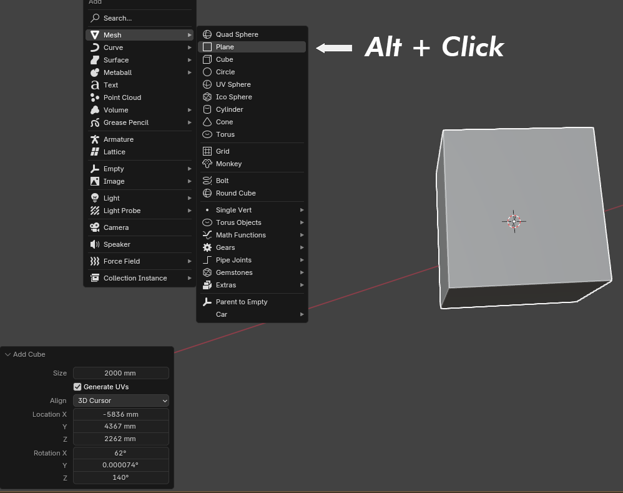Screen dimensions: 623x493
Task: Open the Align 3D Cursor dropdown
Action: point(121,401)
